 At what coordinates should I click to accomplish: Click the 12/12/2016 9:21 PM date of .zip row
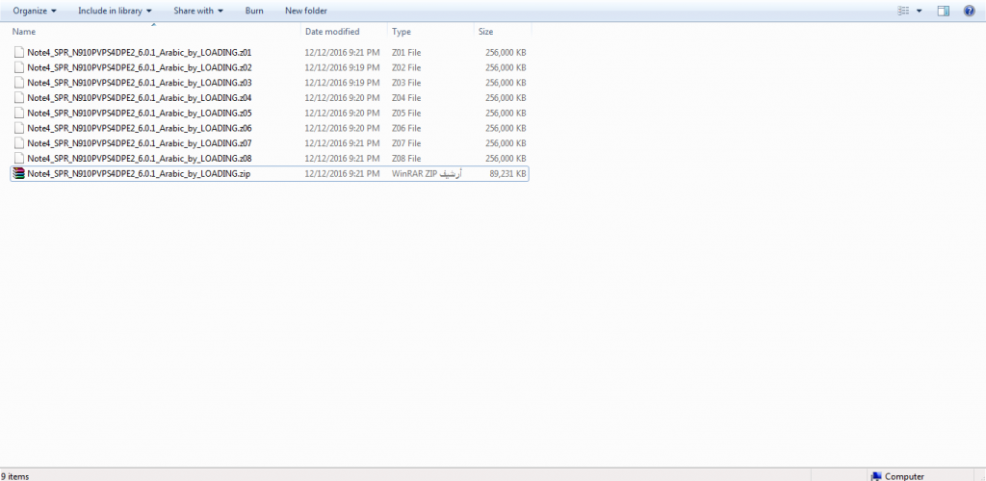click(x=342, y=173)
